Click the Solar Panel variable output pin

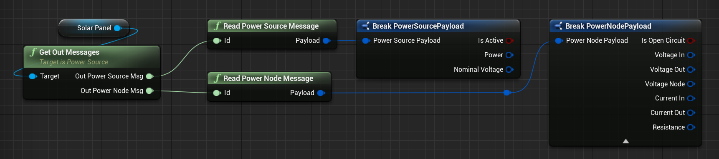point(118,28)
